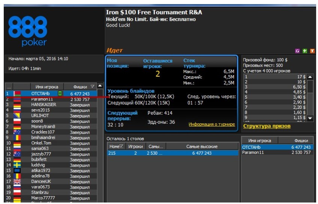Click the Romanian flag beside bmihaiandrei
This screenshot has height=204, width=318.
17,137
